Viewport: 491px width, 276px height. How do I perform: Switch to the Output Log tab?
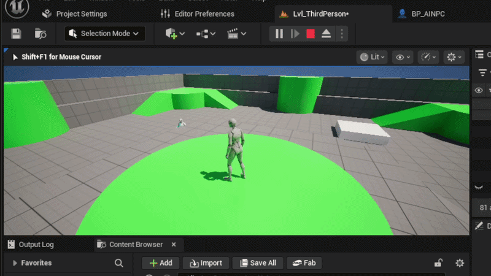[31, 244]
